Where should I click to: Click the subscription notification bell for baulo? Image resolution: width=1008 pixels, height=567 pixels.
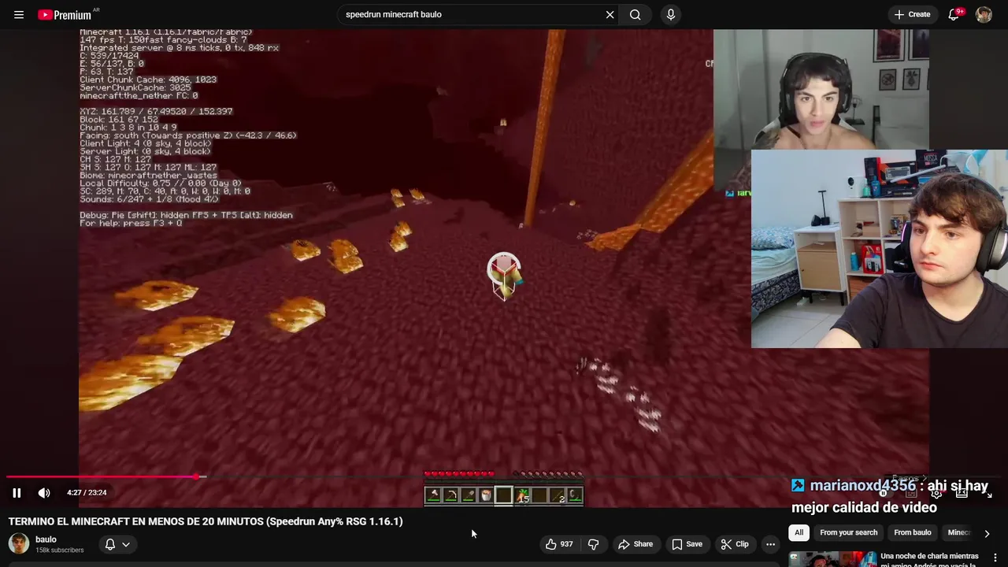(x=110, y=544)
